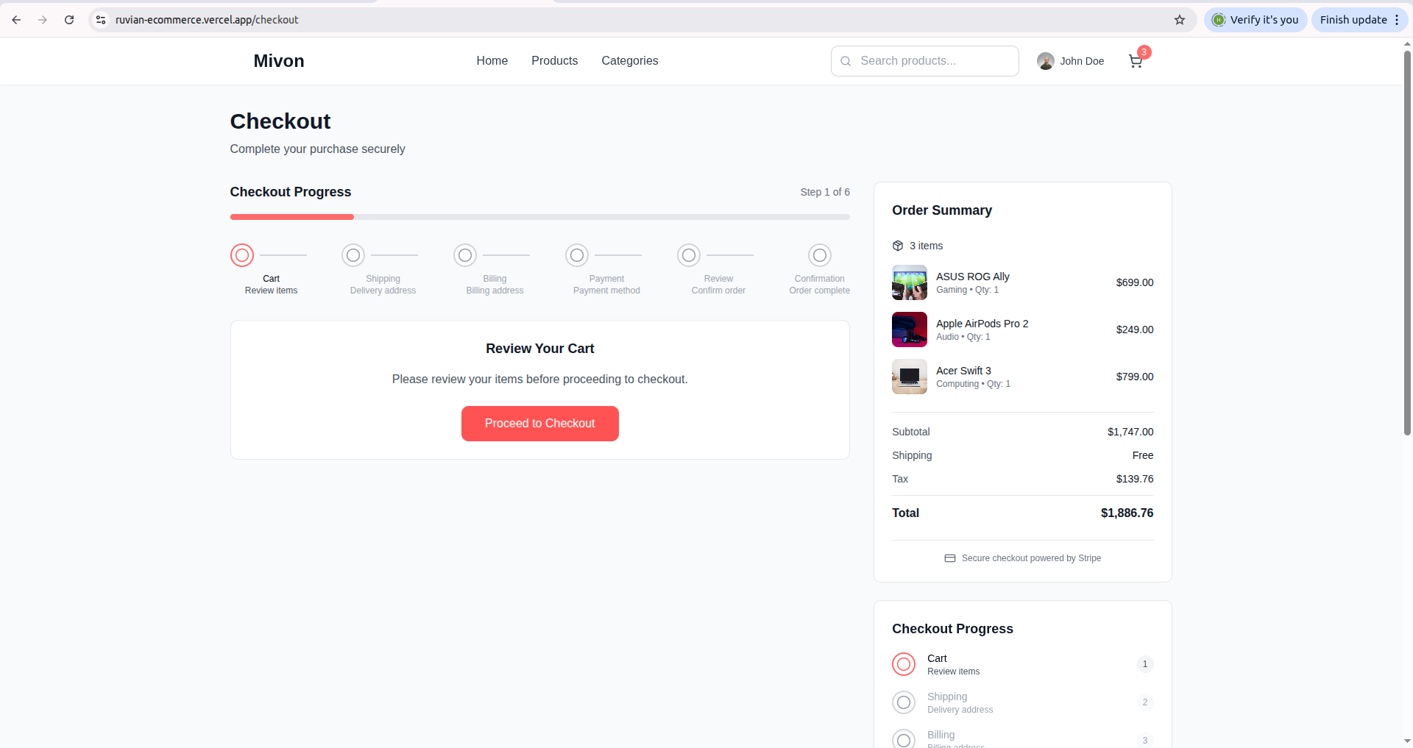This screenshot has width=1413, height=748.
Task: Click the $249.00 price
Action: (x=1135, y=330)
